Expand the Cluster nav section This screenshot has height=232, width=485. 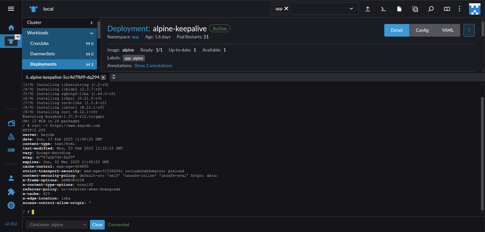point(91,23)
